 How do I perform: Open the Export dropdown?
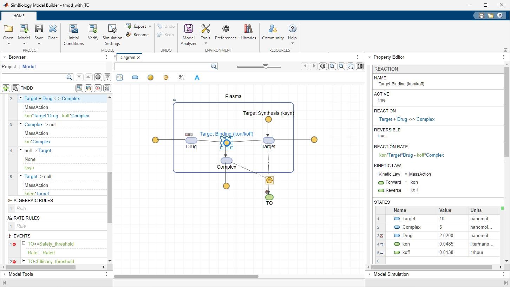pos(149,26)
